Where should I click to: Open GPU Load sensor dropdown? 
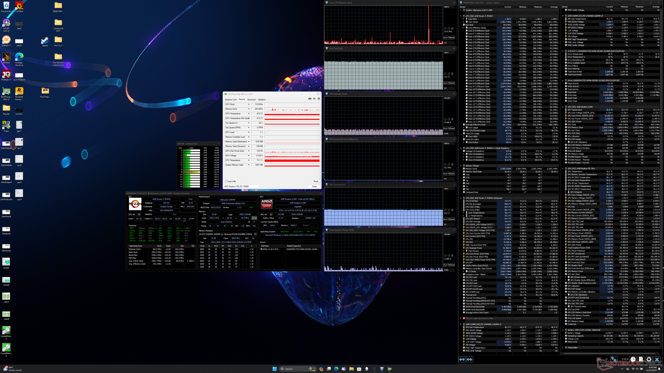coord(248,132)
